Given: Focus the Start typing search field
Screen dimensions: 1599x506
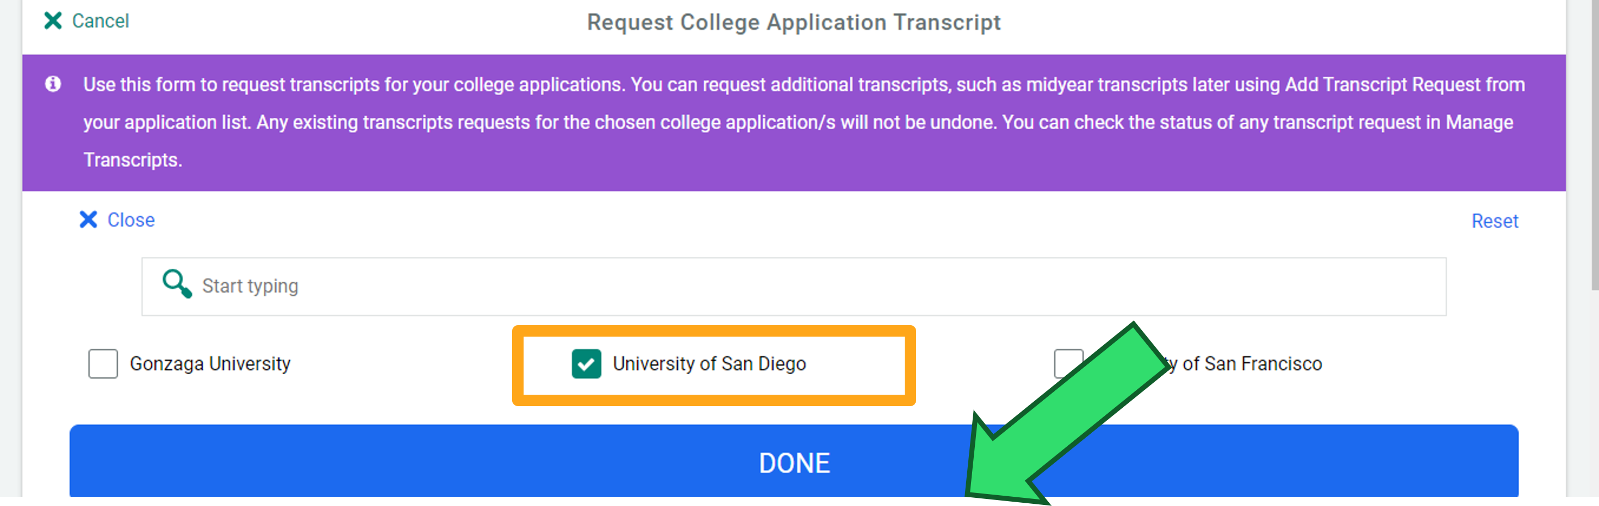Looking at the screenshot, I should tap(793, 287).
